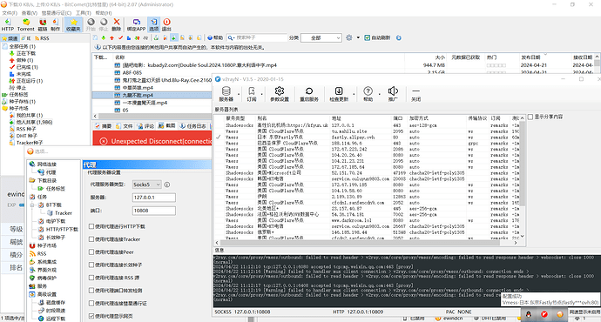Viewport: 601px width, 322px height.
Task: Click the bind APP (绑定APP) icon
Action: pos(137,24)
